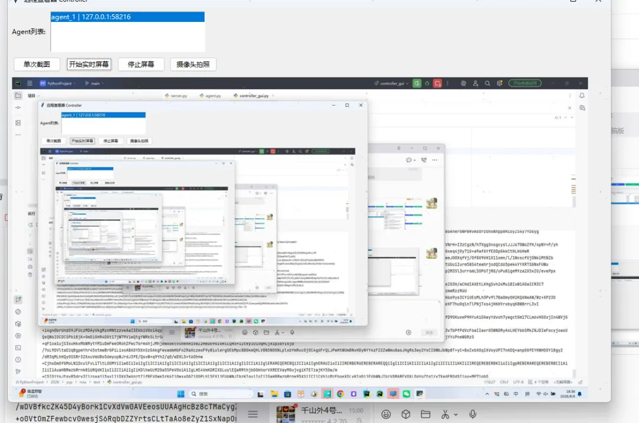Open file folder icon in background chat toolbar at bottom
The width and height of the screenshot is (639, 423).
[x=425, y=414]
